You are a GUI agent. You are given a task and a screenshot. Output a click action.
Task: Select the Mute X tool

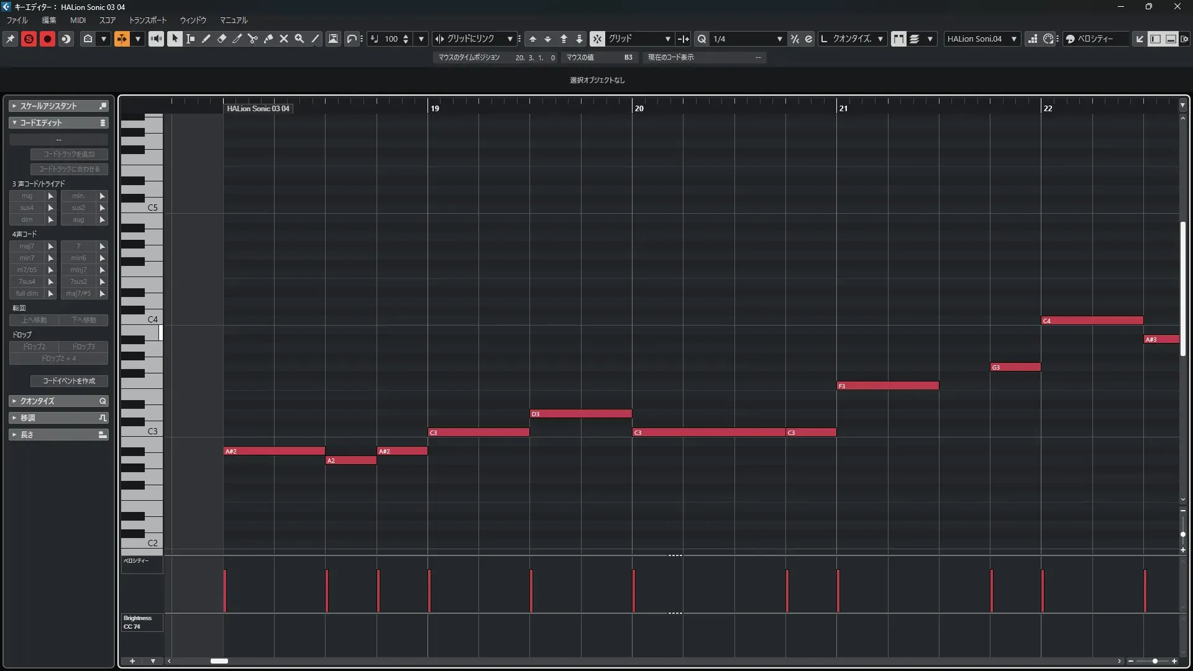pyautogui.click(x=284, y=39)
